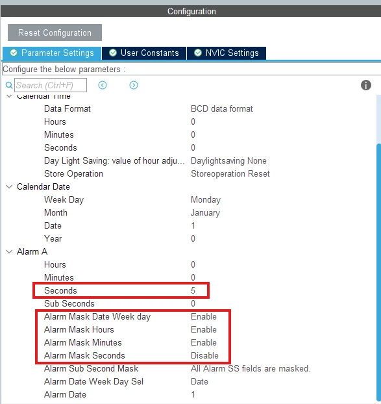Go to previous search result arrow
The image size is (381, 404).
point(103,85)
